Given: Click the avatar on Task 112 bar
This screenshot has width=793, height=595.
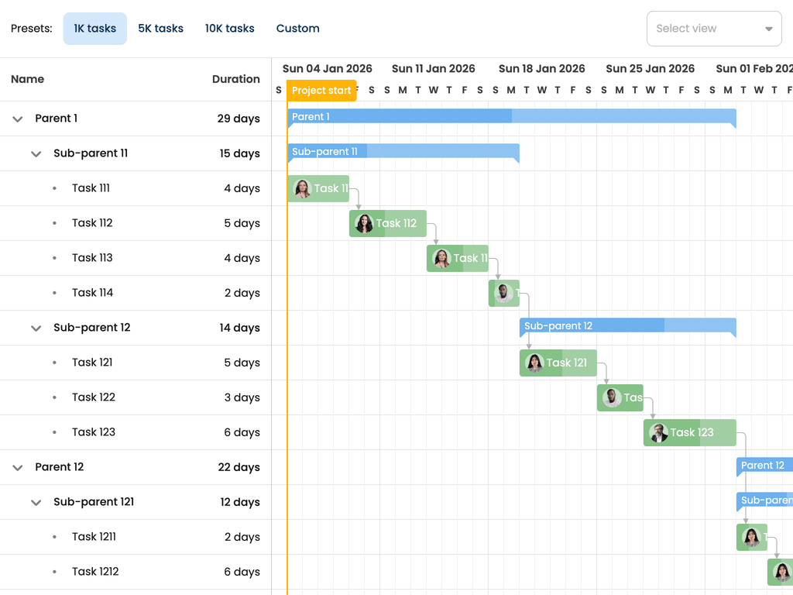Looking at the screenshot, I should pyautogui.click(x=364, y=223).
